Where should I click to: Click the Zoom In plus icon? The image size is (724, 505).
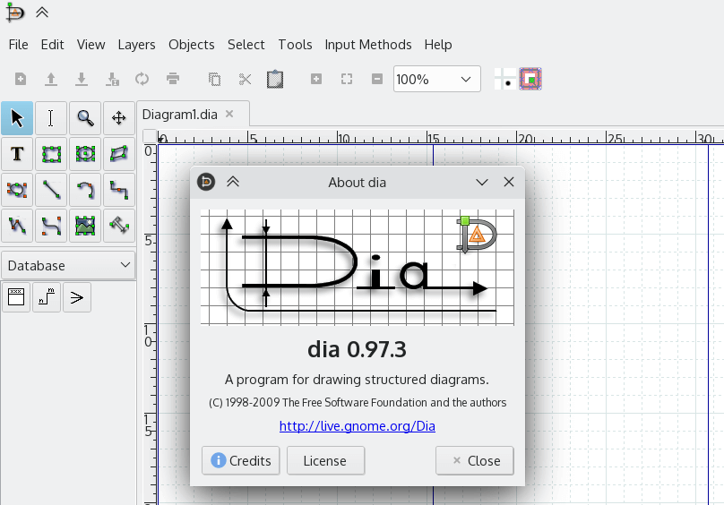click(x=315, y=80)
